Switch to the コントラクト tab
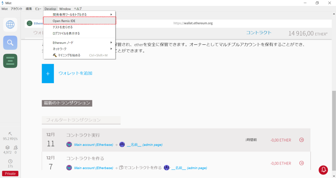This screenshot has width=336, height=178. pyautogui.click(x=259, y=32)
